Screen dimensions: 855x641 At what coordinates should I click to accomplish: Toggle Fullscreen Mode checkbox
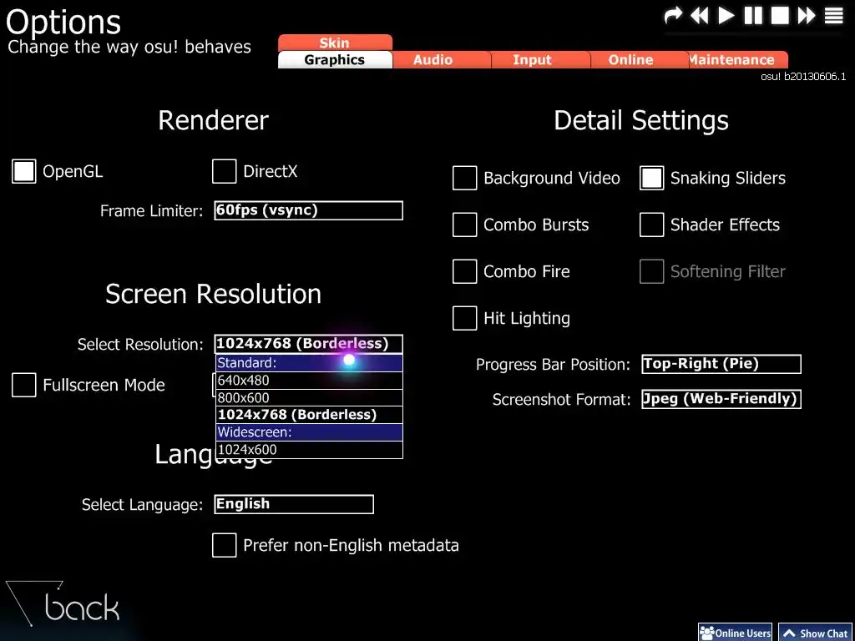pyautogui.click(x=24, y=385)
